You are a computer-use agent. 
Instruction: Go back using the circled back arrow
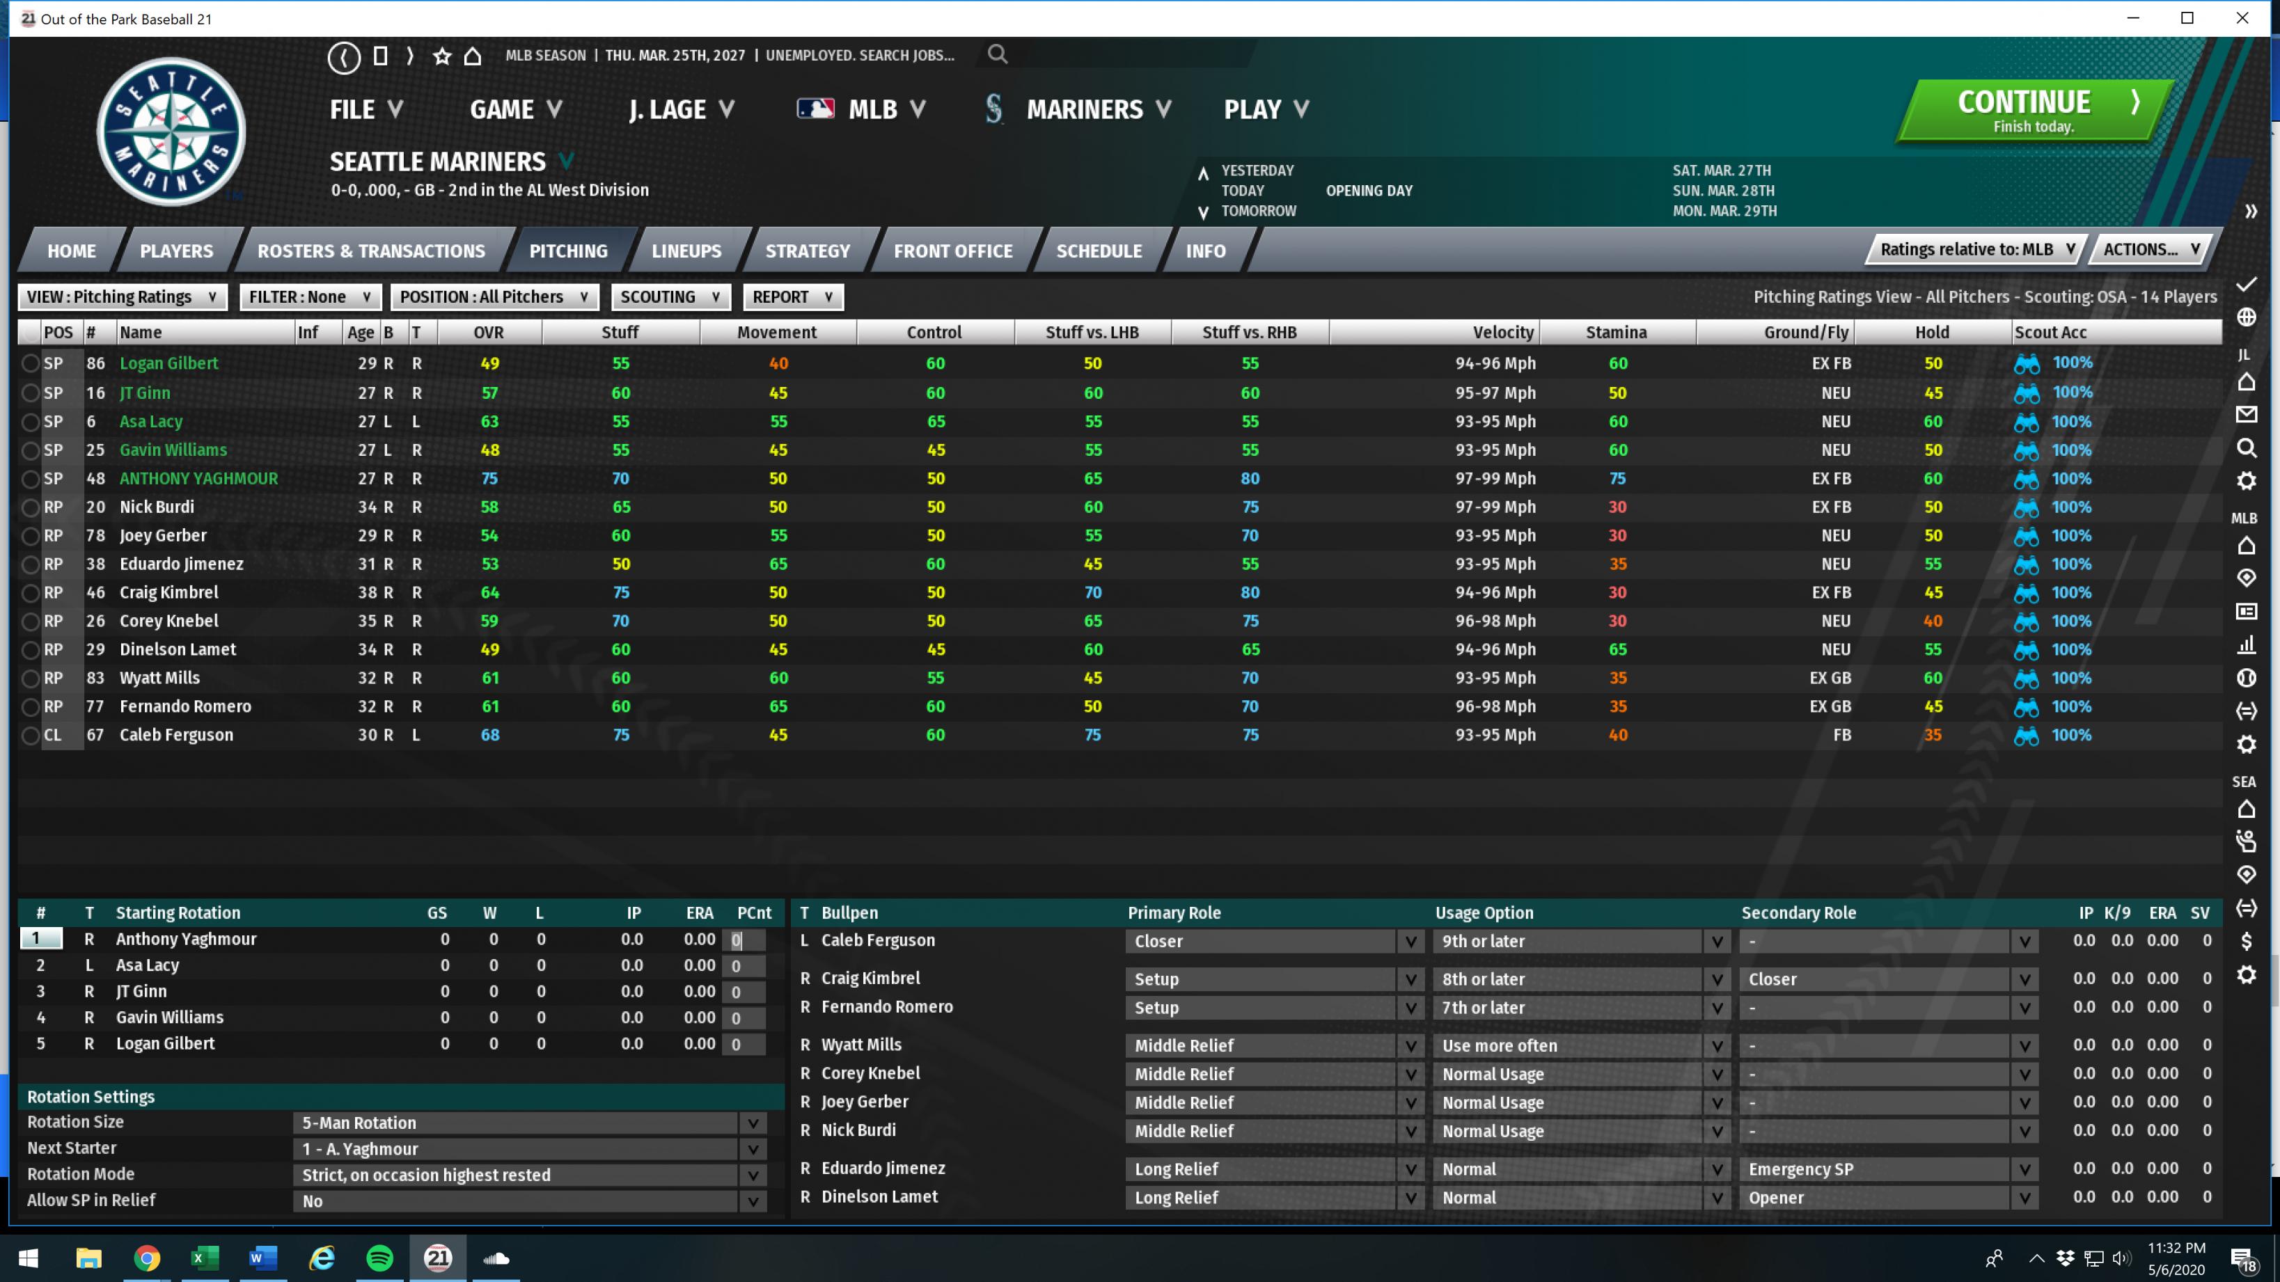tap(343, 56)
